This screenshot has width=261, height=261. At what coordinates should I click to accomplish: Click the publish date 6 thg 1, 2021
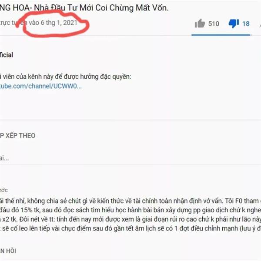(59, 23)
